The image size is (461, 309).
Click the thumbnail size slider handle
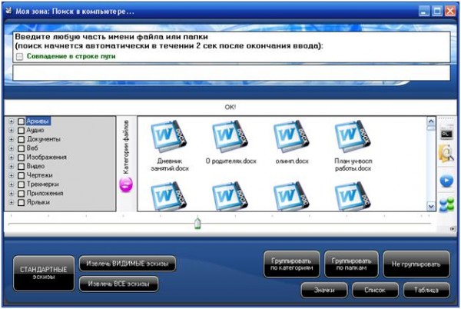coord(197,223)
